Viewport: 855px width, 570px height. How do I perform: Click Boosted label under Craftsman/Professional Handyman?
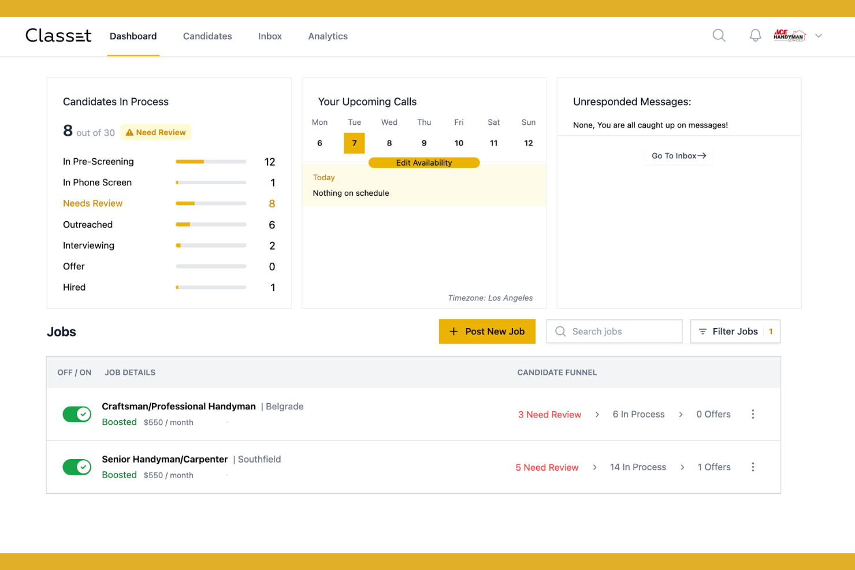pyautogui.click(x=119, y=422)
